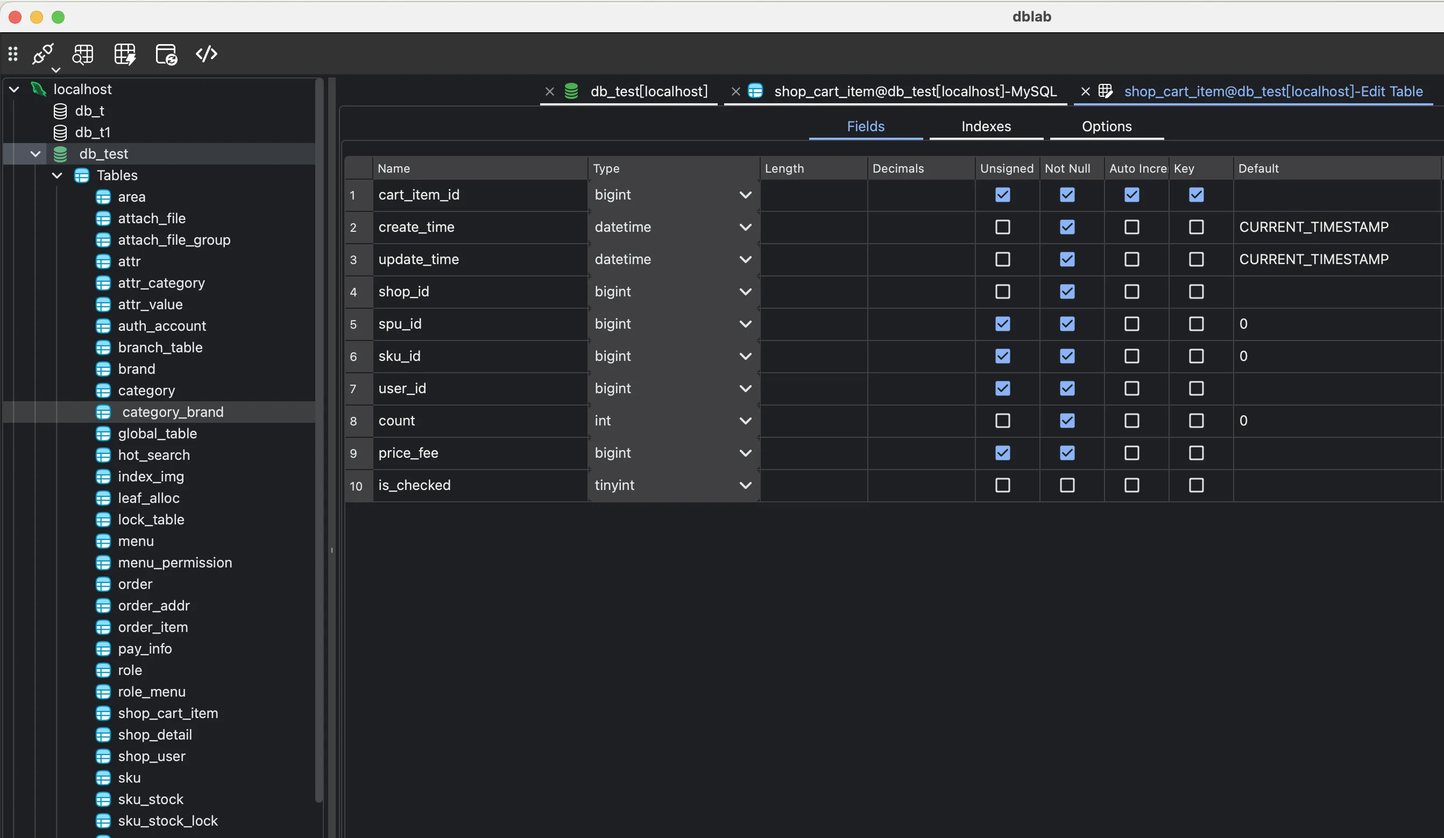Viewport: 1444px width, 838px height.
Task: Select the shop_cart_item table in tree
Action: point(167,713)
